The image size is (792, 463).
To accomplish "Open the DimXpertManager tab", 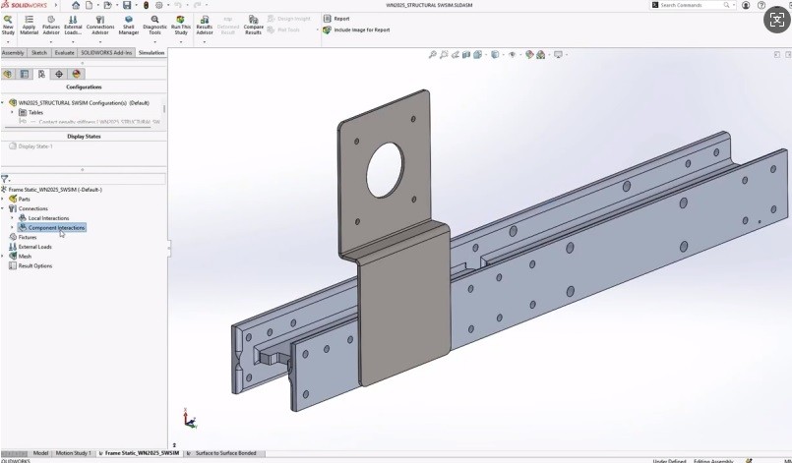I will point(59,75).
